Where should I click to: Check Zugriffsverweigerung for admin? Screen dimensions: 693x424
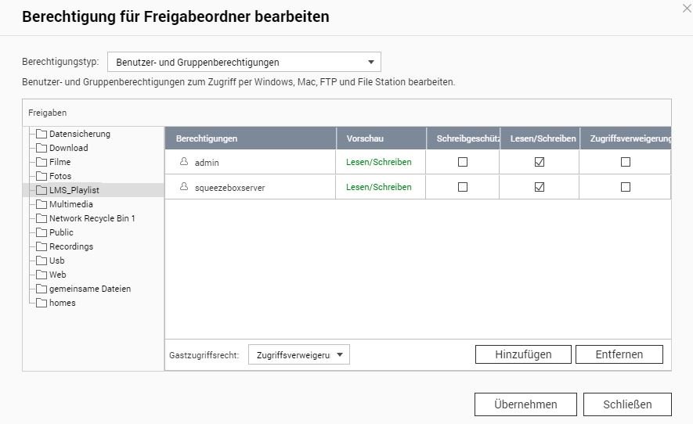[x=625, y=162]
